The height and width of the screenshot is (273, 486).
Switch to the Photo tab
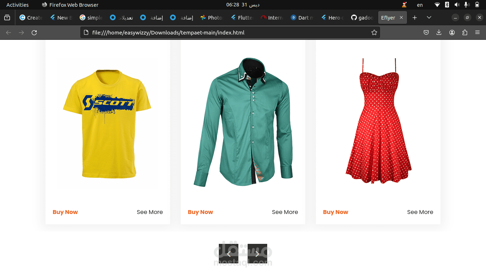pos(212,17)
